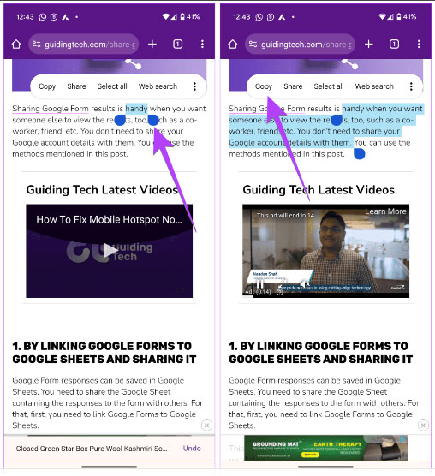Pause the ad video in right screen
The image size is (435, 476).
(259, 284)
